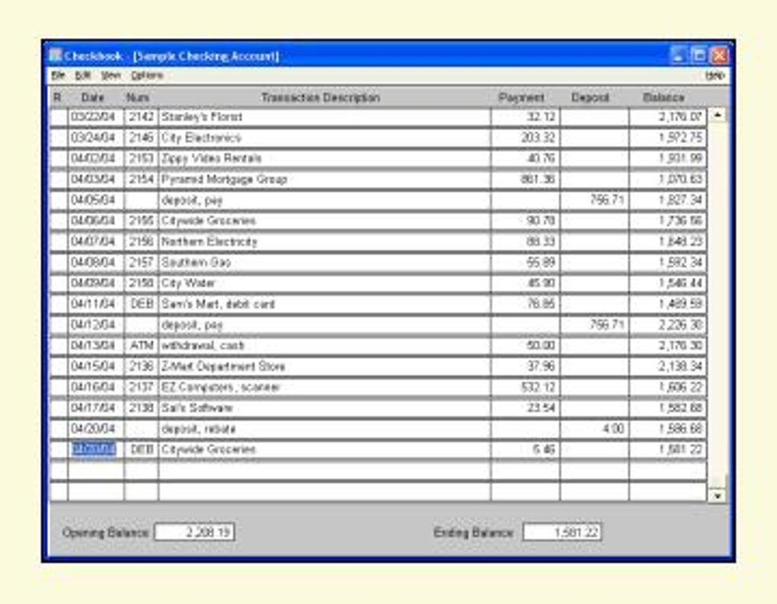
Task: Open the Edit menu
Action: [83, 75]
